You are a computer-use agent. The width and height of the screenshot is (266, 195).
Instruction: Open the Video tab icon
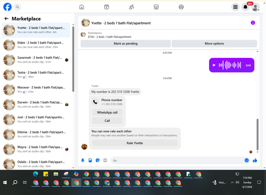click(106, 7)
